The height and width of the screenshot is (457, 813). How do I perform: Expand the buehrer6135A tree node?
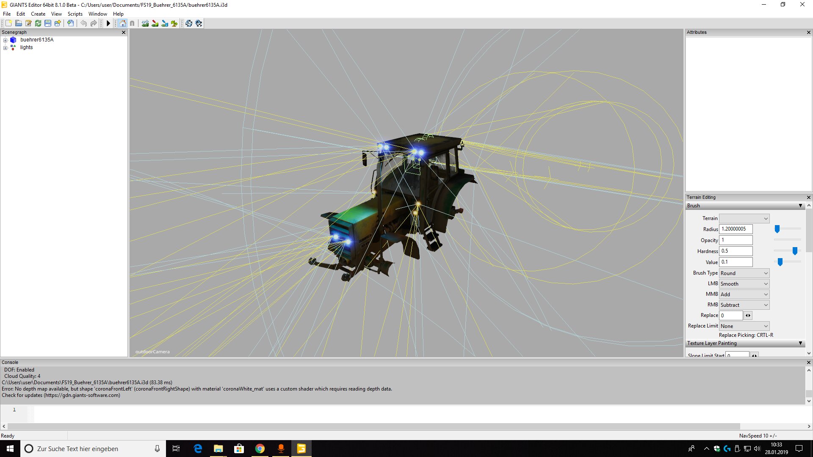(5, 40)
